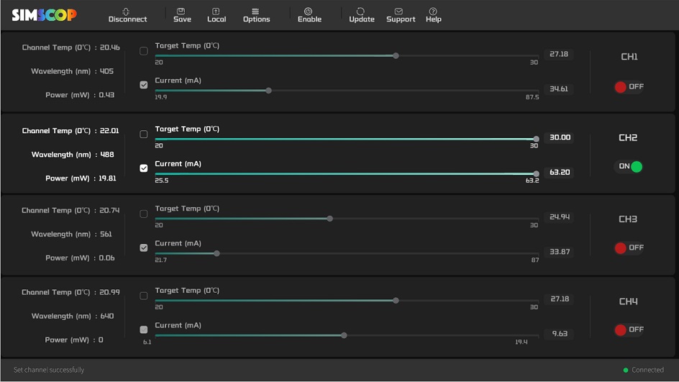This screenshot has height=382, width=679.
Task: Click CH2 Target Temp value field 30.00
Action: coord(559,137)
